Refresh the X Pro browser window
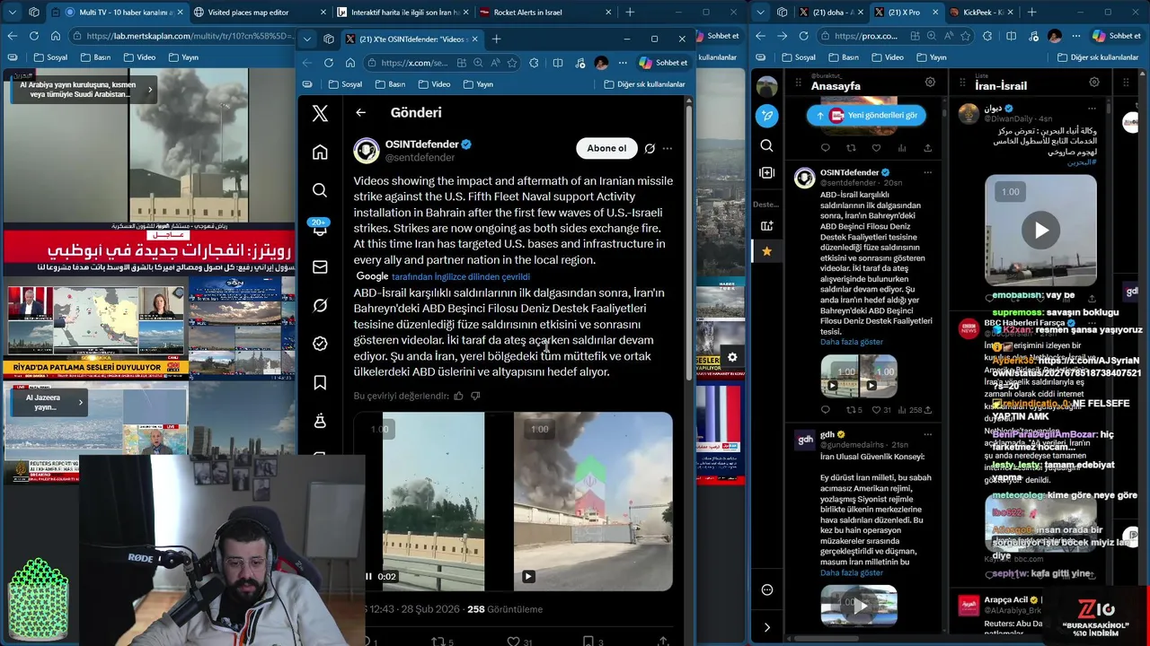This screenshot has height=646, width=1150. (x=803, y=36)
